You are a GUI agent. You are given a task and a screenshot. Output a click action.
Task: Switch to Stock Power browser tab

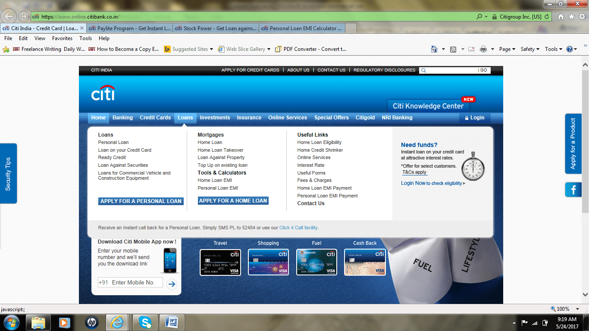(x=216, y=28)
